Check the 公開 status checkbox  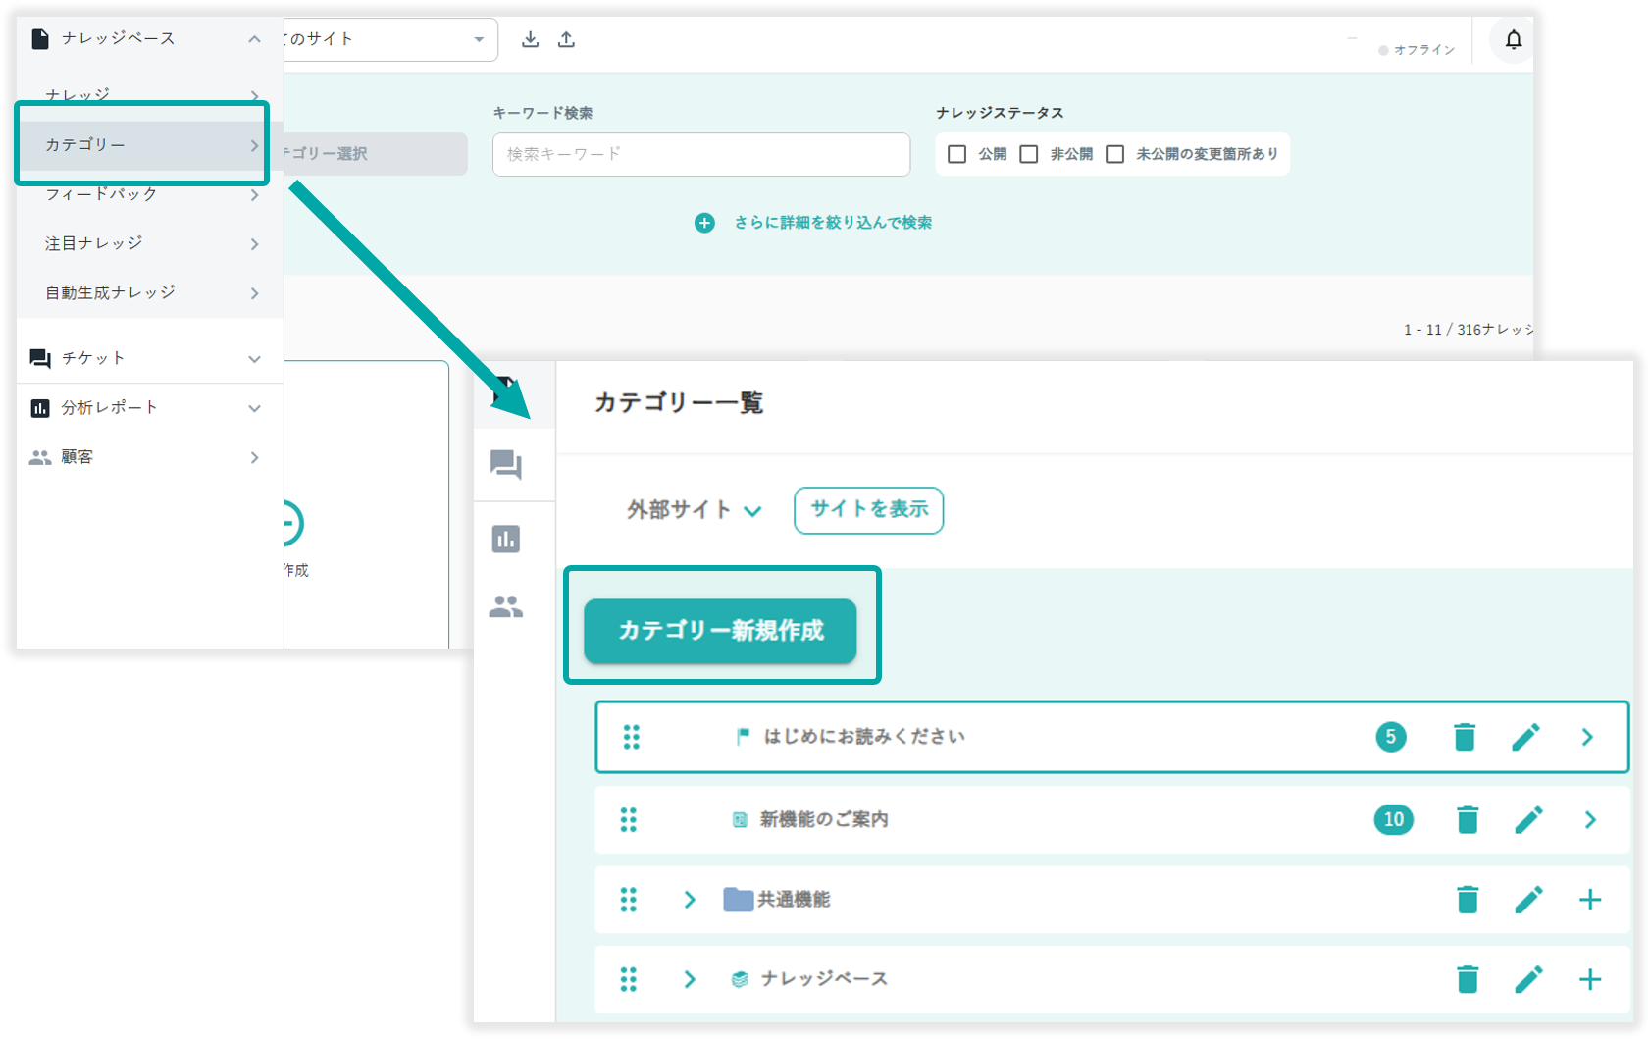coord(957,154)
